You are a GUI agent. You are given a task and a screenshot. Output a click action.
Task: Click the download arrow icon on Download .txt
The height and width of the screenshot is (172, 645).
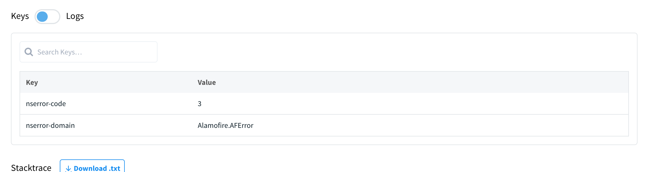69,168
